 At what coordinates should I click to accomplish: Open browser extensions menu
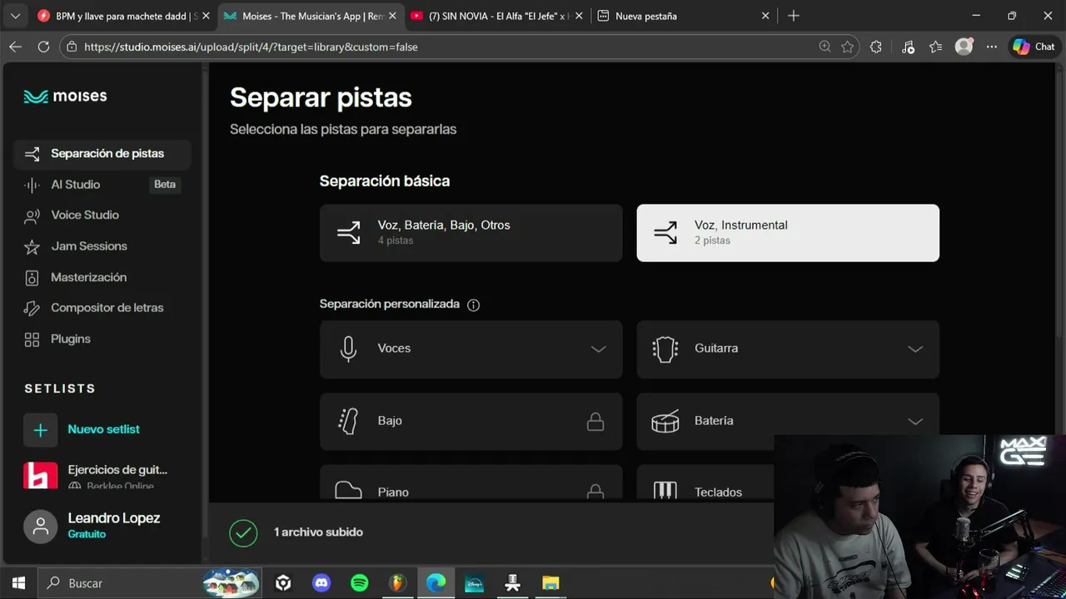point(876,47)
